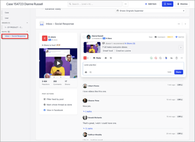Collapse Inbox – Social Response section chevron
Viewport: 195px width, 142px height.
click(x=185, y=24)
